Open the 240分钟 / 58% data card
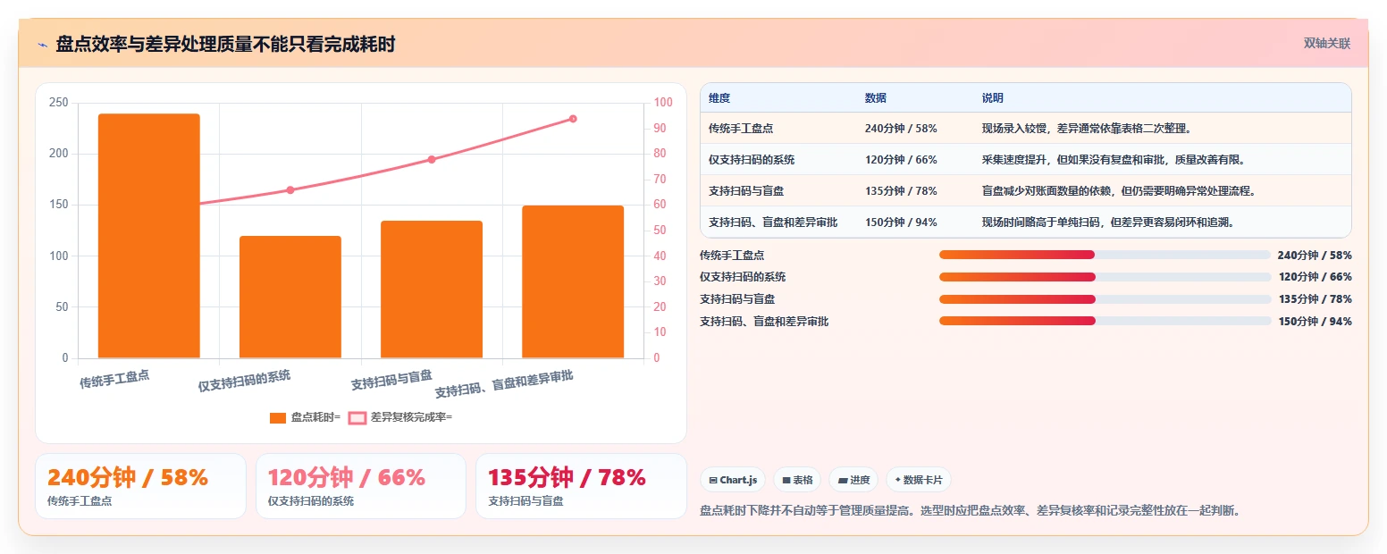The height and width of the screenshot is (554, 1387). click(140, 486)
